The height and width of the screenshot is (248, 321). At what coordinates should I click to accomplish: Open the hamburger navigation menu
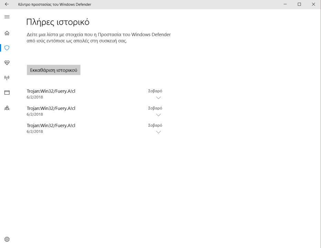[x=7, y=17]
